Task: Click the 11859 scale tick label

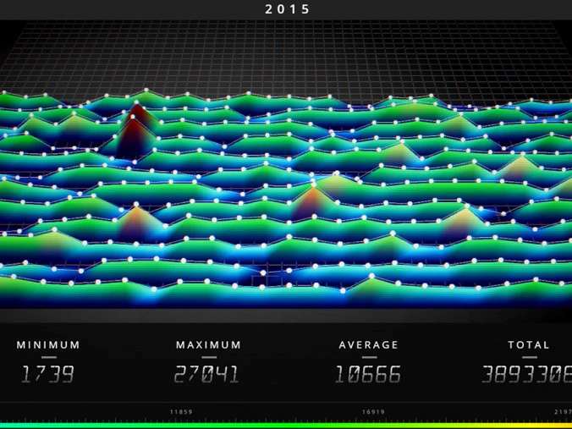Action: click(181, 412)
